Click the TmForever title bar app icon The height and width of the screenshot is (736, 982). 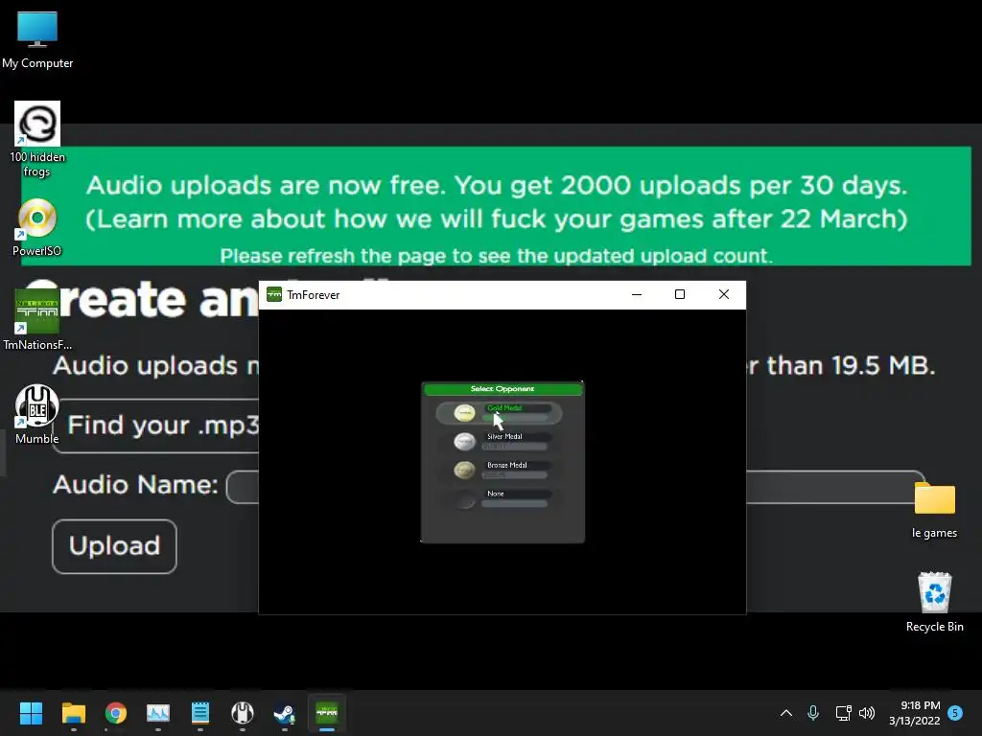pos(274,294)
